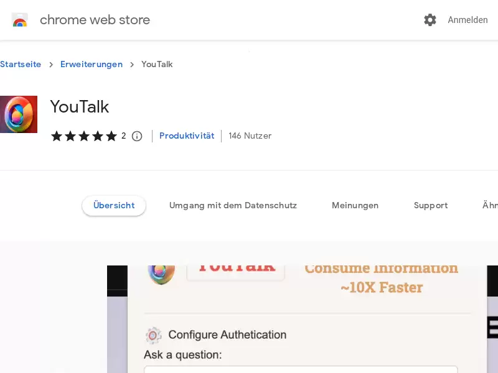Click the gear icon beside Configure Authetication

pos(153,335)
